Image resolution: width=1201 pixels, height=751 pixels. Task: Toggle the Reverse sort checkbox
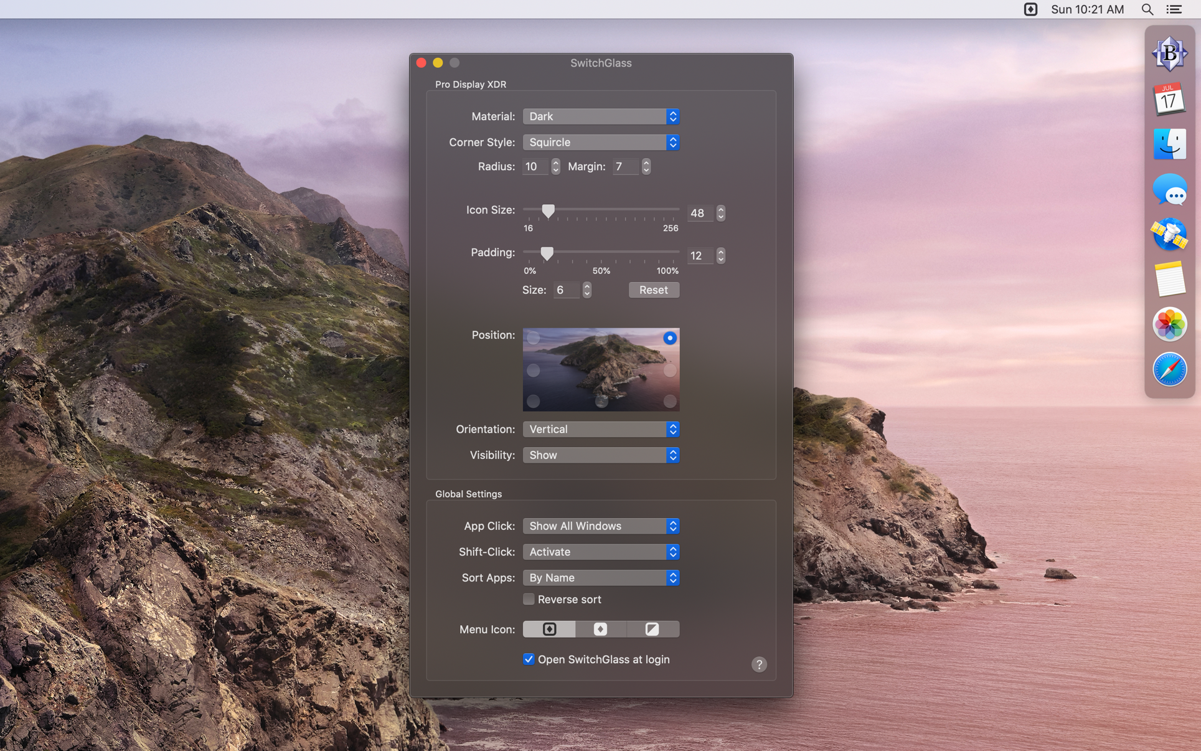coord(529,598)
